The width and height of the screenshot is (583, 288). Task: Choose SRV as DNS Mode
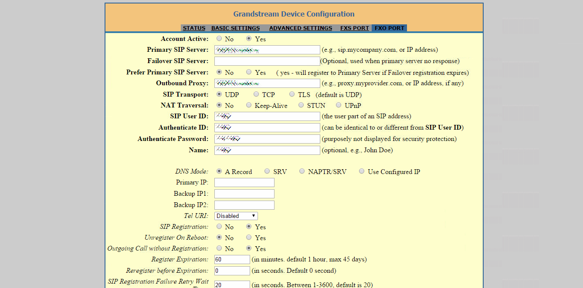(x=267, y=171)
